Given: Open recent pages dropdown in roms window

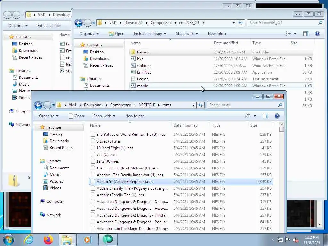Looking at the screenshot, I should 53,105.
